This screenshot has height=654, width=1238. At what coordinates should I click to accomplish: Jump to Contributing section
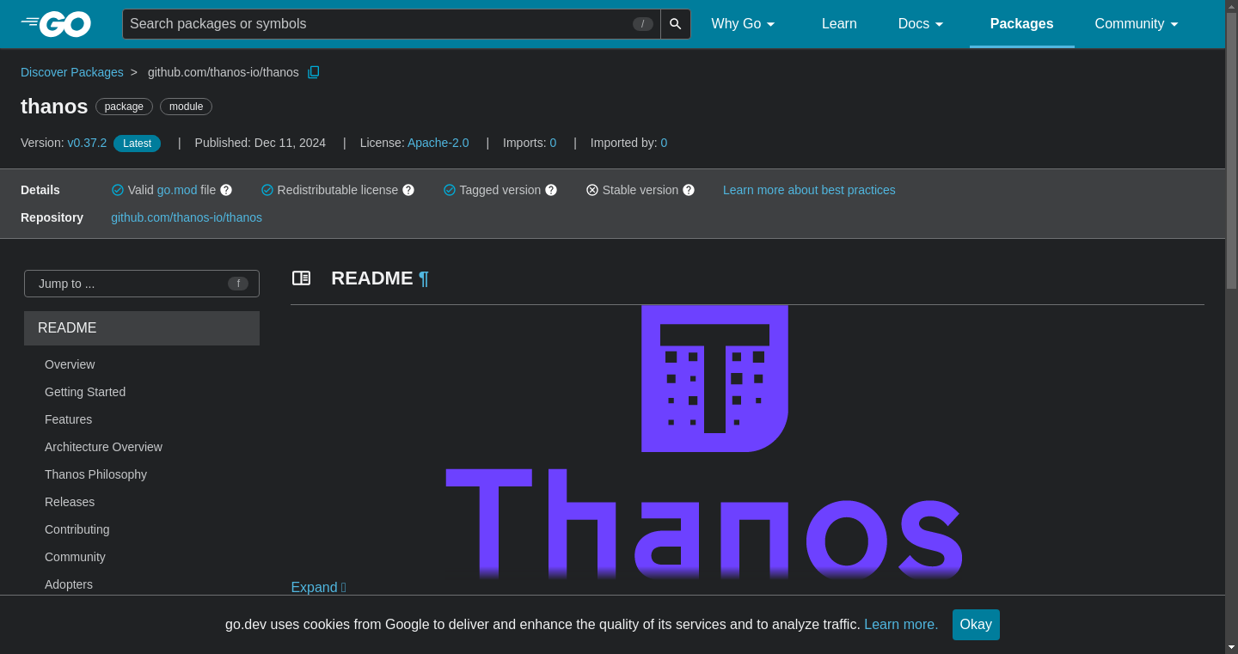(x=77, y=529)
